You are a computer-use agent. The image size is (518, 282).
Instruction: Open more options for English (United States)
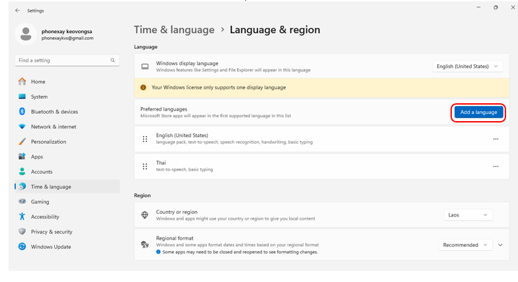pos(496,139)
